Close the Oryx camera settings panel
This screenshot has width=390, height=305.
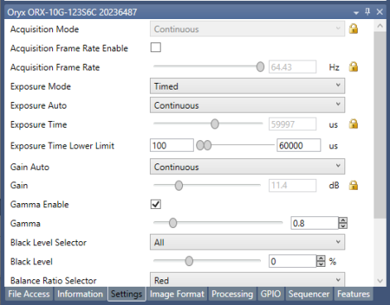pos(379,12)
